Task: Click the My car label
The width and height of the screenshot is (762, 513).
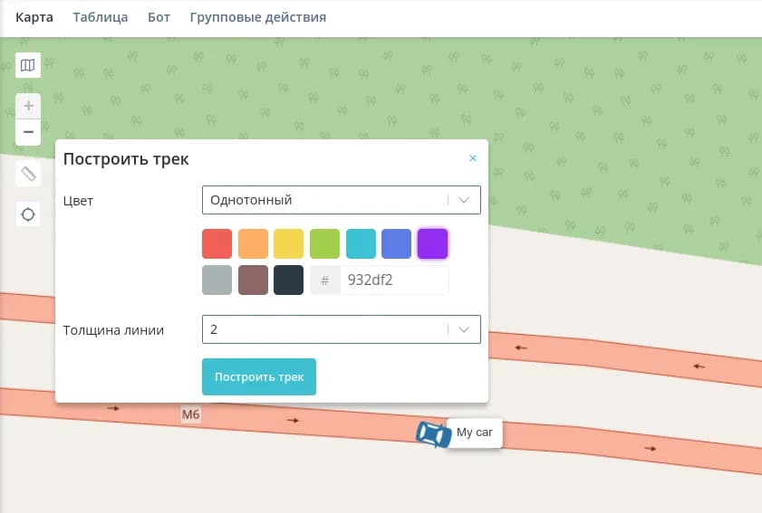Action: 475,432
